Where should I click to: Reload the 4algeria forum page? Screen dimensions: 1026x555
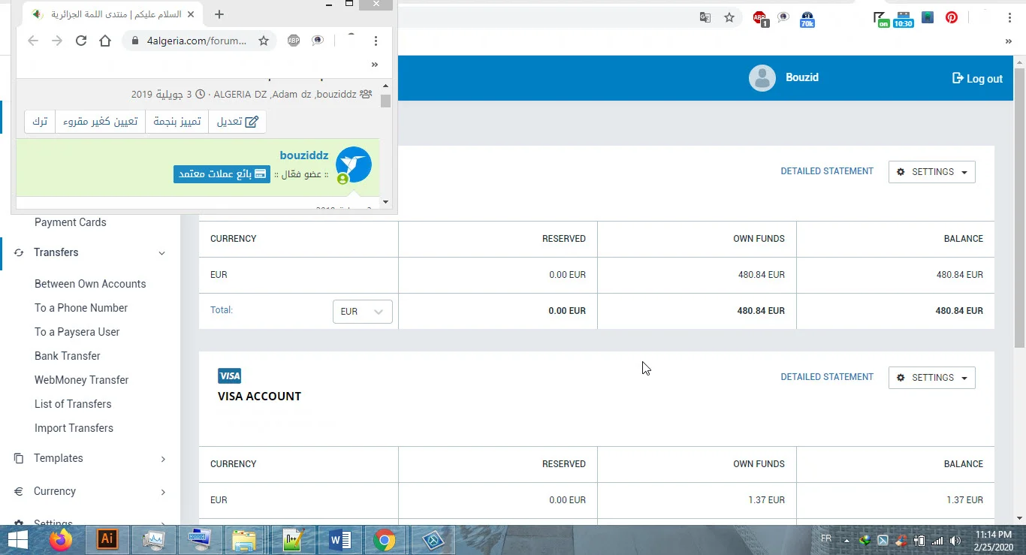click(x=81, y=41)
